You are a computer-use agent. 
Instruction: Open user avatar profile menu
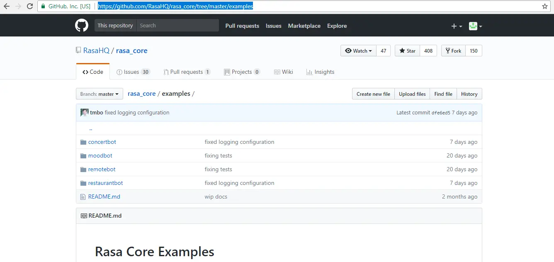click(x=476, y=26)
